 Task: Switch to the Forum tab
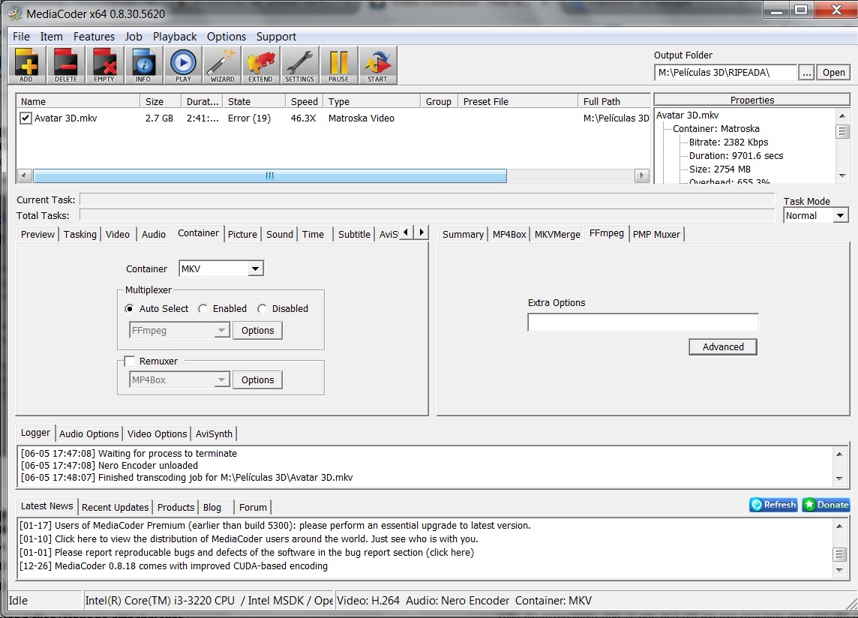pos(253,508)
